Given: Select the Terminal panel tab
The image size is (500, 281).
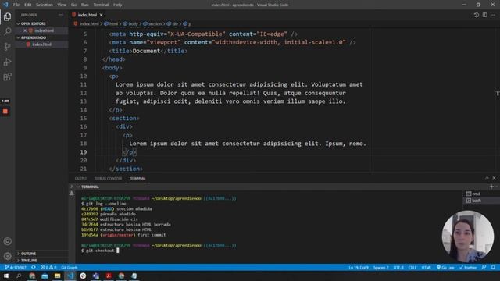Looking at the screenshot, I should 137,179.
